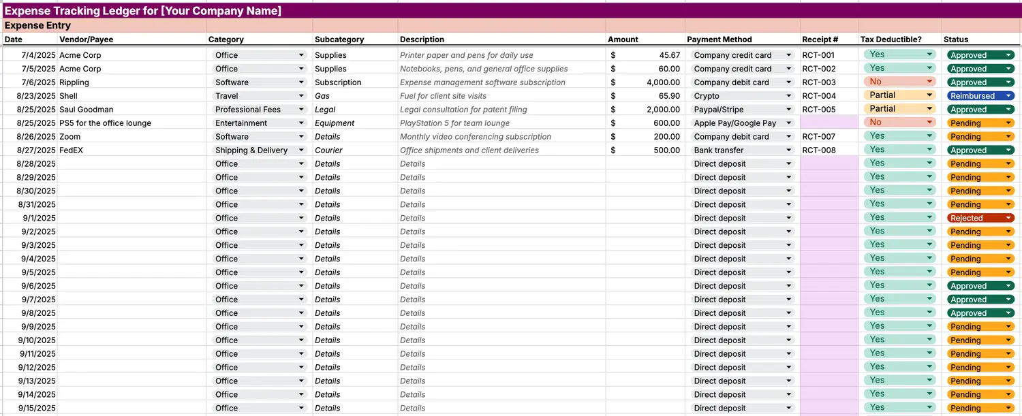
Task: Select receipt cell RCT-007
Action: coord(829,137)
